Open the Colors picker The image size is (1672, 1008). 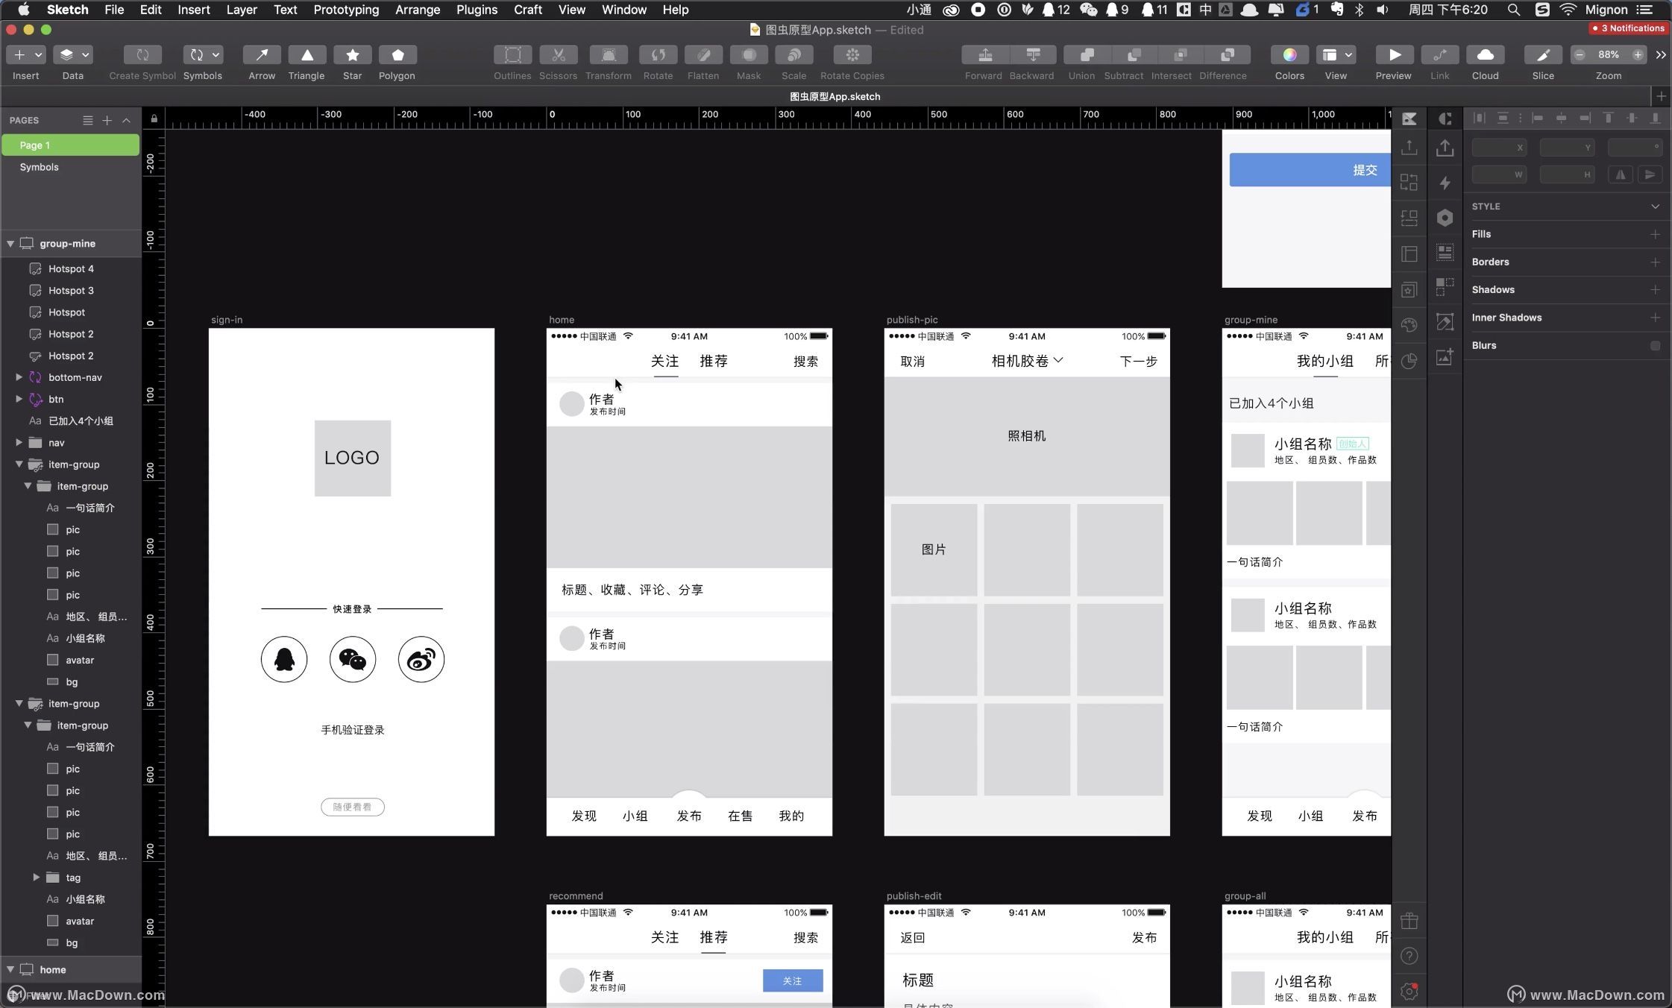(x=1289, y=55)
